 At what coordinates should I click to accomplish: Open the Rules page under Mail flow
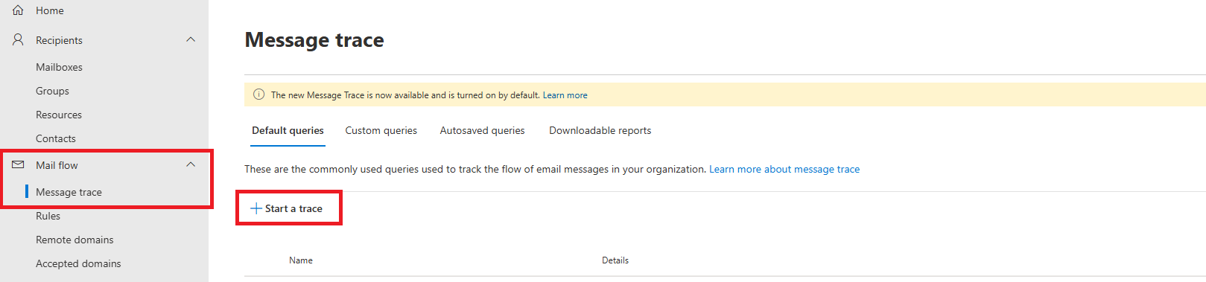pos(48,216)
